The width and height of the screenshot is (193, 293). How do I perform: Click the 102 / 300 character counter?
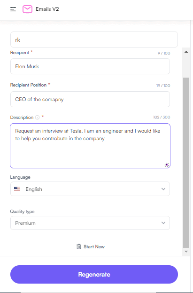(162, 117)
